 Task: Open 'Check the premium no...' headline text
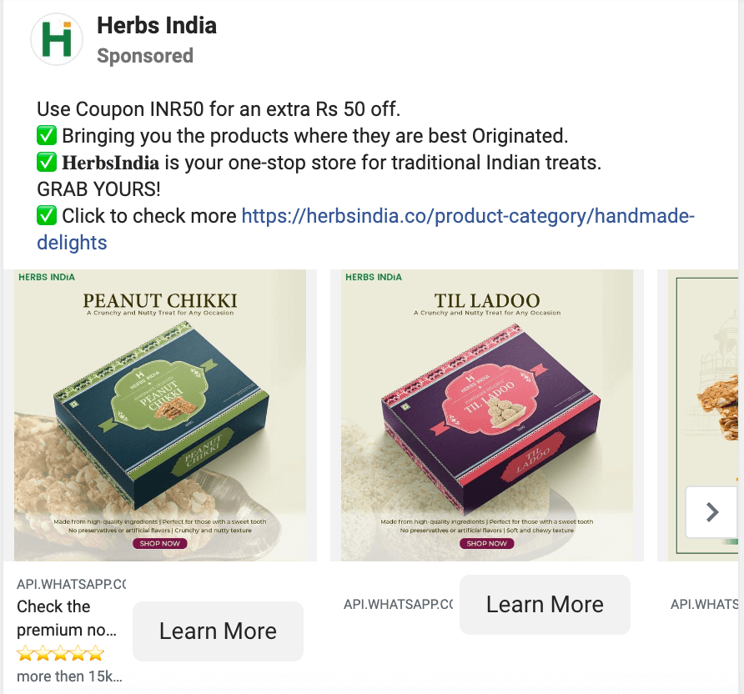click(x=67, y=618)
